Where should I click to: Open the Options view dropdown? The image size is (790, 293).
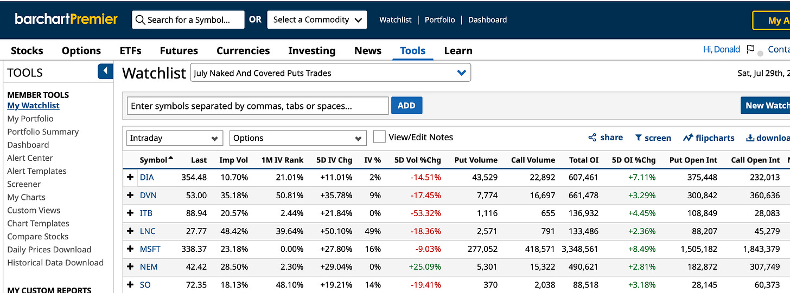coord(298,138)
